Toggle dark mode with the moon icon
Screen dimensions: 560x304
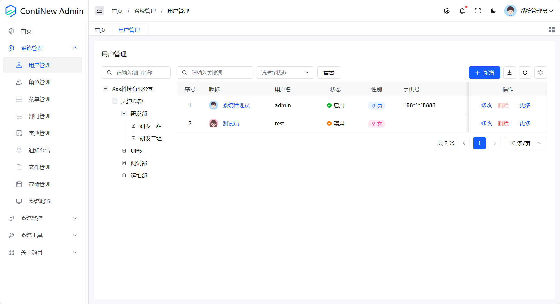pos(493,11)
